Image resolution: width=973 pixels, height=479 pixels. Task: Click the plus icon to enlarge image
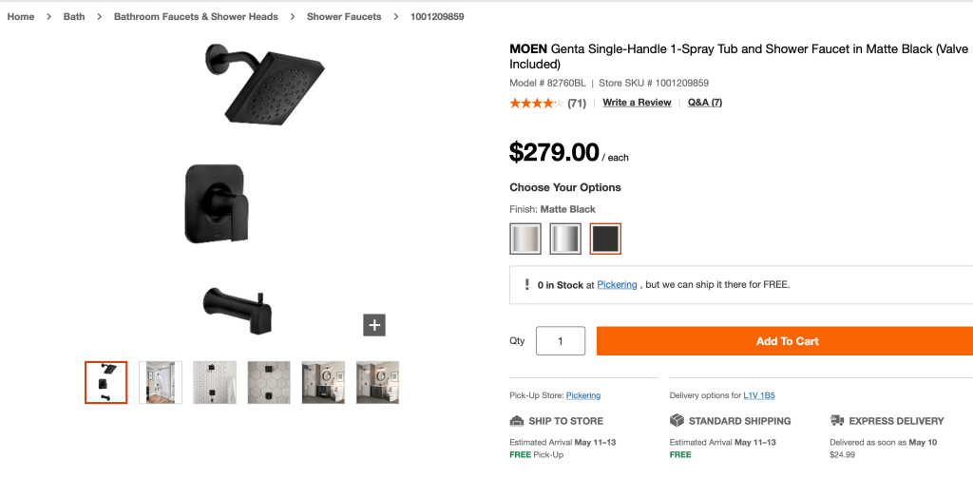[x=374, y=325]
